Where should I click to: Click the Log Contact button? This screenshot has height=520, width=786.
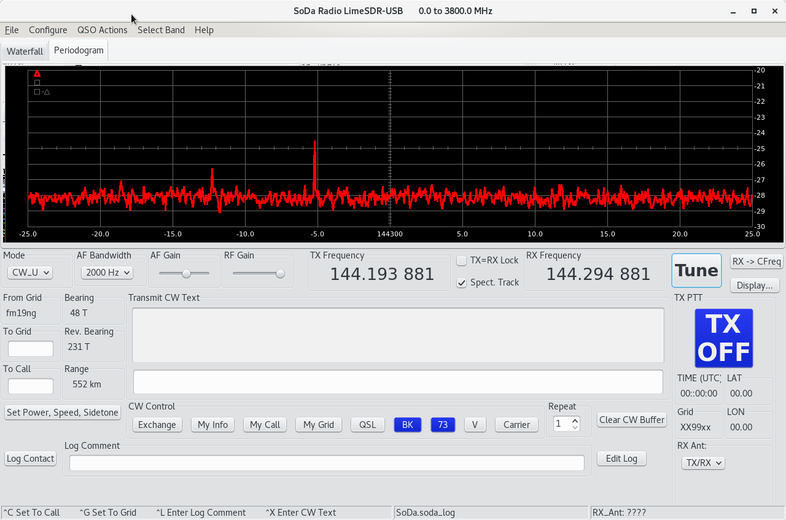(x=31, y=459)
